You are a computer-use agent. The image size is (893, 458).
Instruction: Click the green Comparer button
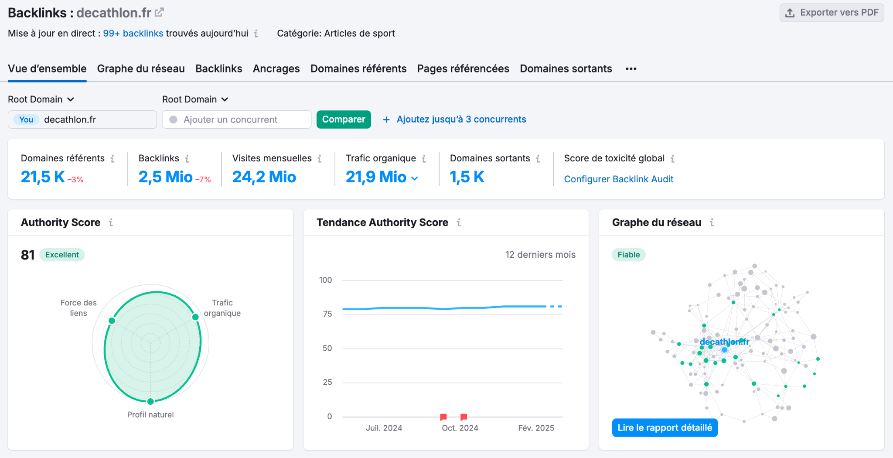pyautogui.click(x=344, y=120)
